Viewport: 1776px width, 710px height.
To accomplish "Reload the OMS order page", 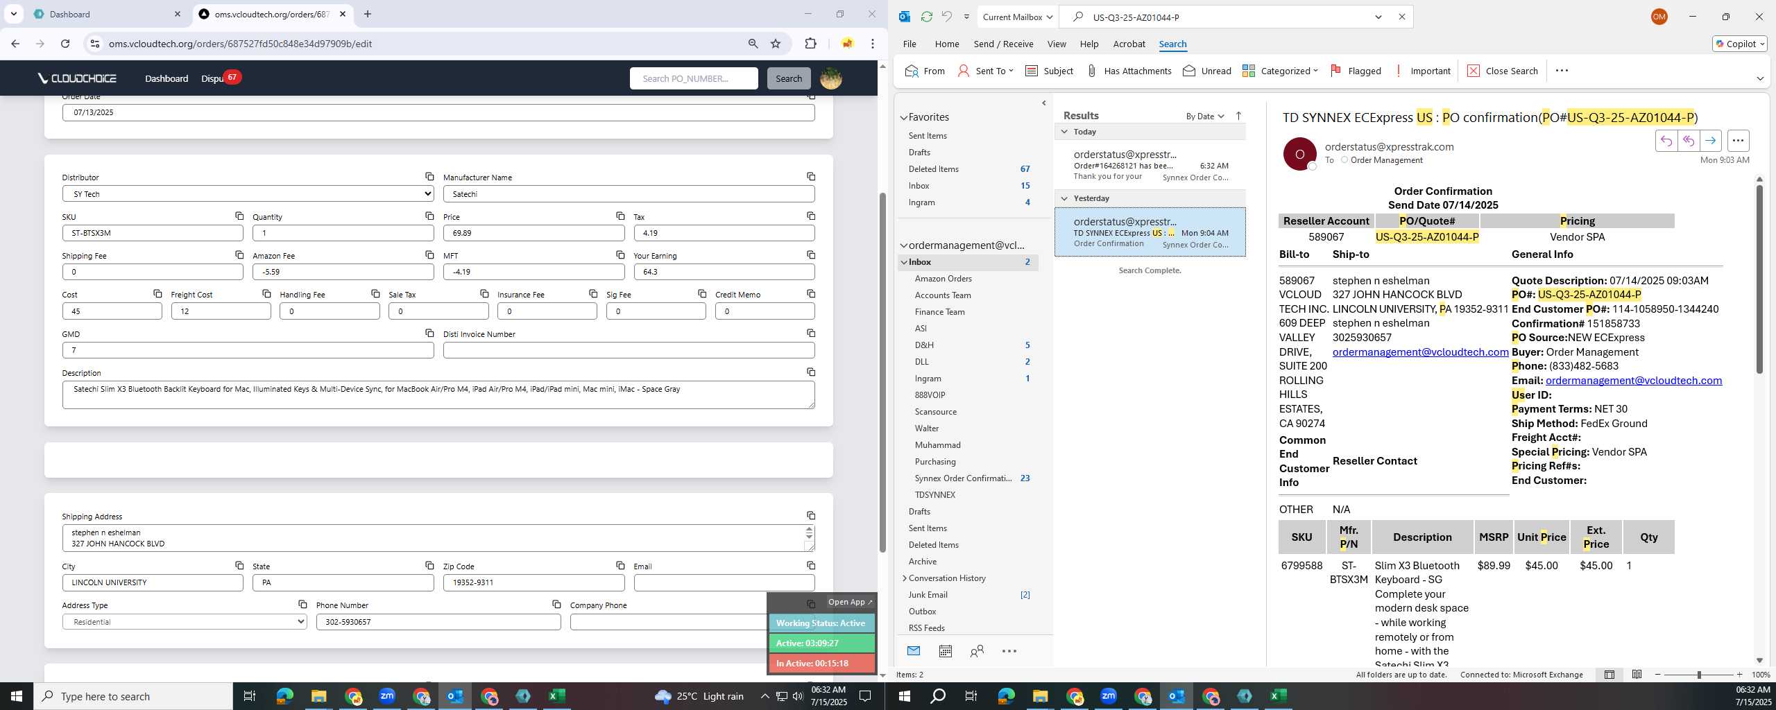I will pyautogui.click(x=65, y=44).
